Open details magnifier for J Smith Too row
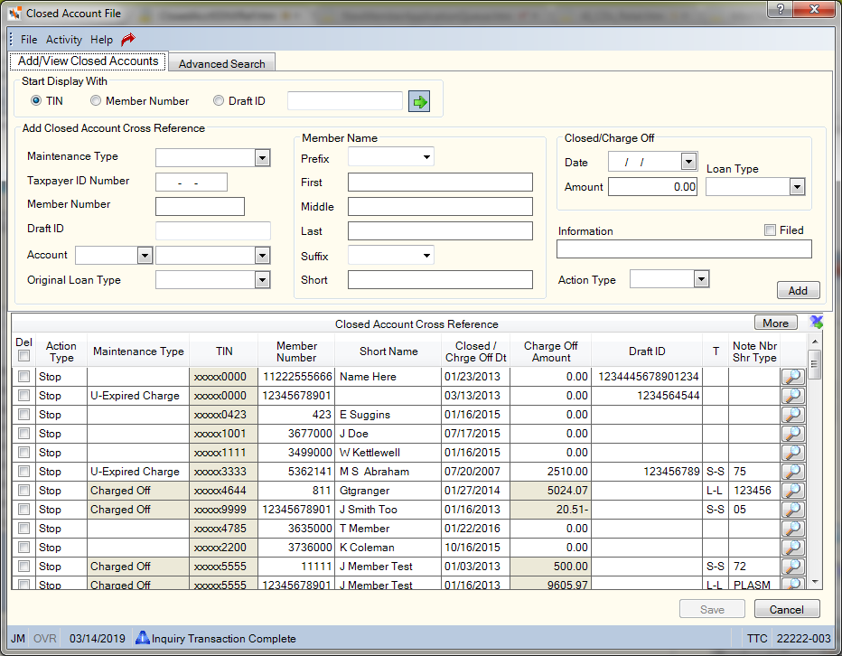The image size is (842, 656). tap(792, 510)
